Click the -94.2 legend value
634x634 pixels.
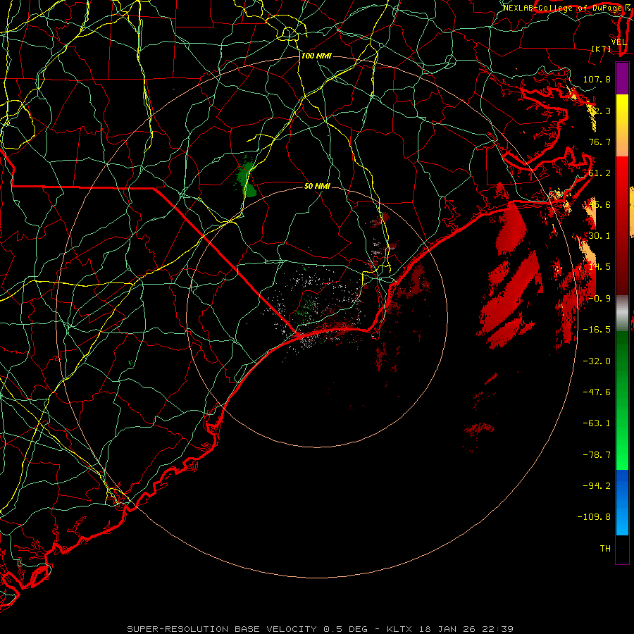click(x=597, y=485)
